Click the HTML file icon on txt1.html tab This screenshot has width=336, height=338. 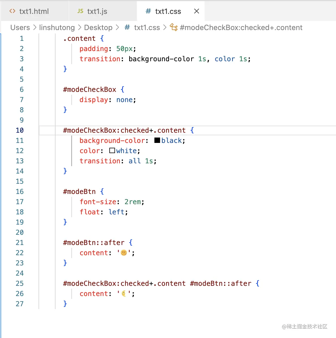[12, 11]
